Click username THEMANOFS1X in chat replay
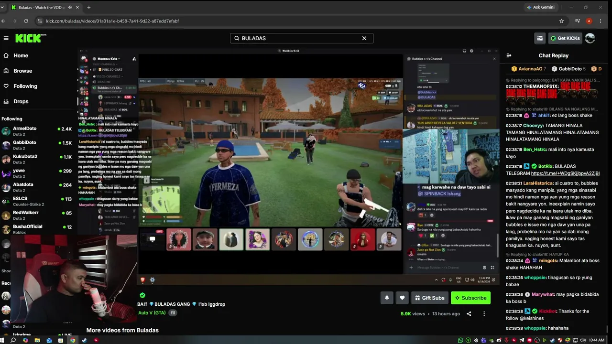The height and width of the screenshot is (344, 612). click(540, 86)
